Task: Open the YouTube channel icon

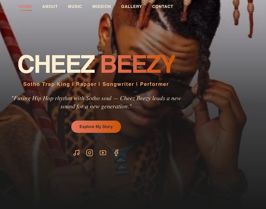Action: pyautogui.click(x=103, y=153)
